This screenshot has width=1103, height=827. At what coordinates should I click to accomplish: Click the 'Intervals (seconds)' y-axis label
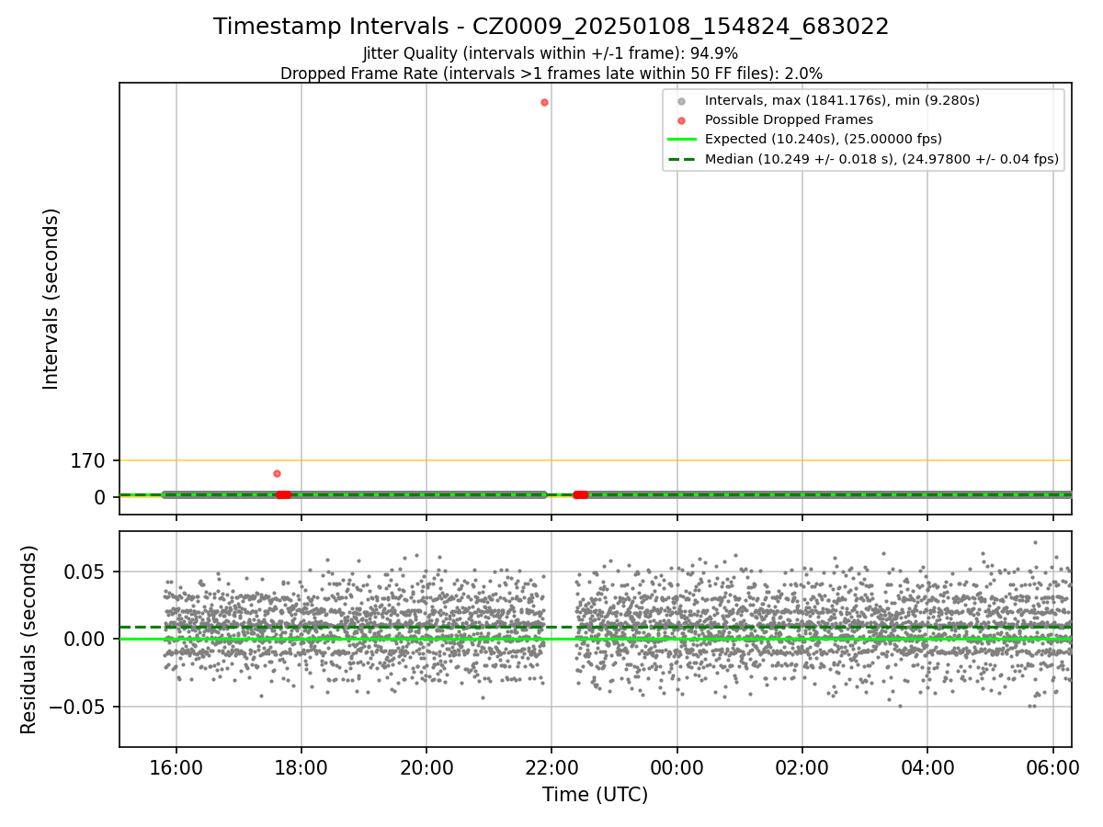(x=51, y=299)
